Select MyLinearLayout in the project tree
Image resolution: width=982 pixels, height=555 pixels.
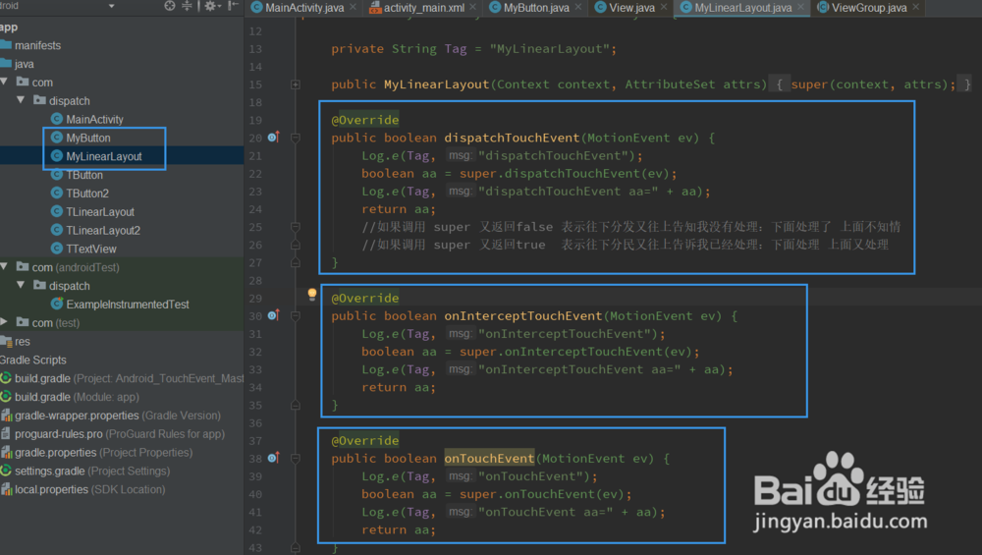click(104, 156)
